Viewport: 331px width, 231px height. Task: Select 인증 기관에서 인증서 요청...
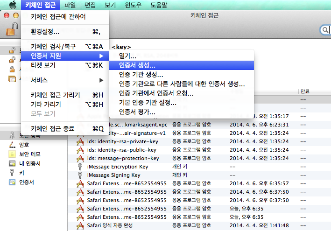tap(182, 93)
